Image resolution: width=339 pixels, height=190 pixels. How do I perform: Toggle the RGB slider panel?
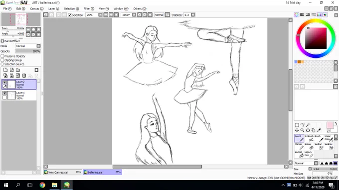coord(302,15)
